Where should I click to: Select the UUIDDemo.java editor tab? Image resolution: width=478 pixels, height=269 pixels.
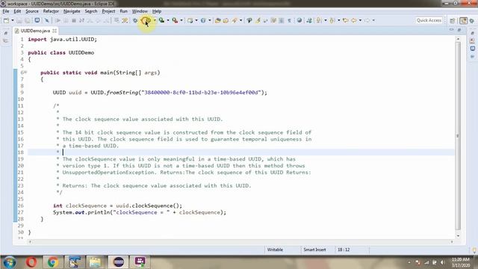(x=35, y=31)
